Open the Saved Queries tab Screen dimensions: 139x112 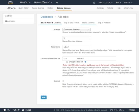coord(38,8)
